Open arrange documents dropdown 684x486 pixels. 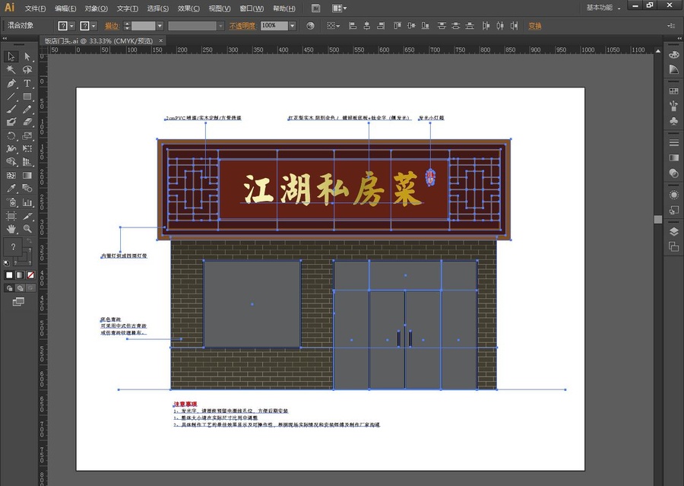(340, 8)
